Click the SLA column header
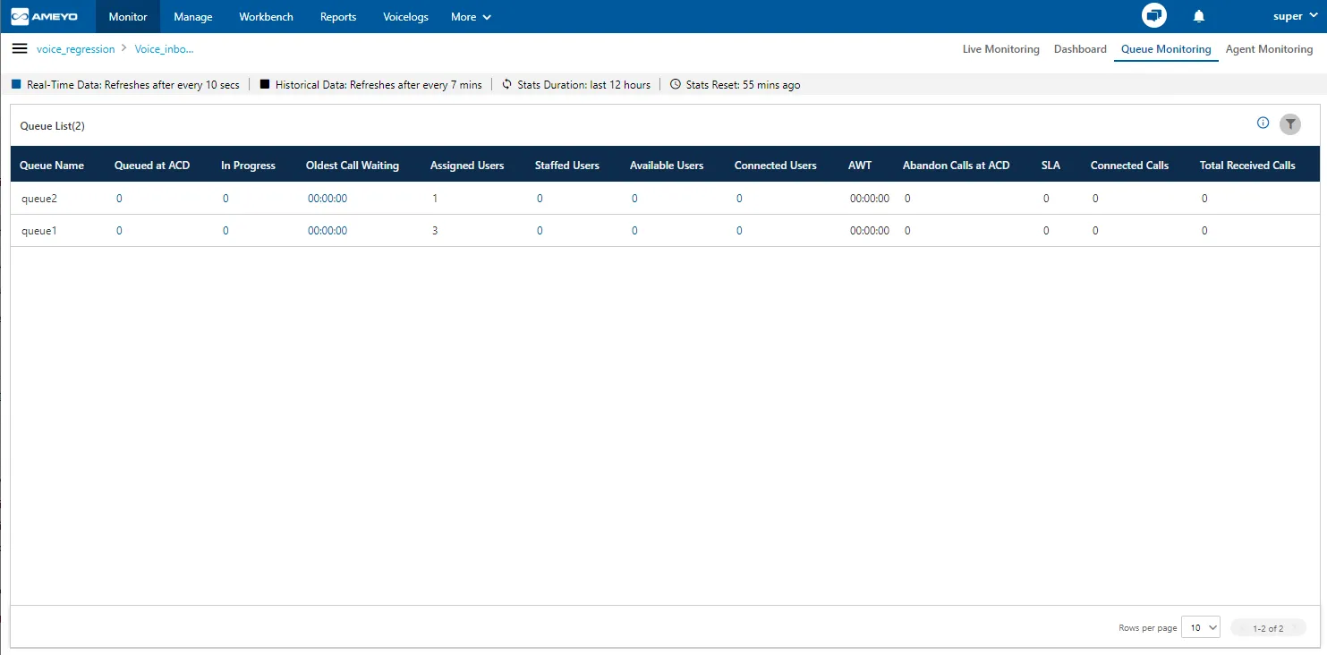The image size is (1327, 655). [1051, 166]
